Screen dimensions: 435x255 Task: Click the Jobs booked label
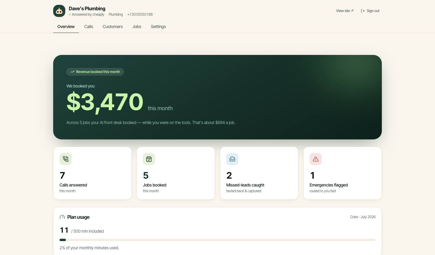[154, 185]
